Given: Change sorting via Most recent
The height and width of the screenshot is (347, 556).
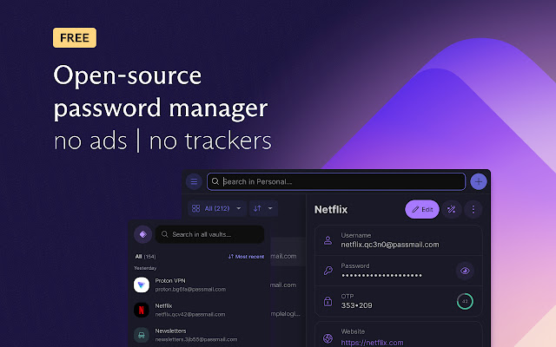Looking at the screenshot, I should [246, 257].
